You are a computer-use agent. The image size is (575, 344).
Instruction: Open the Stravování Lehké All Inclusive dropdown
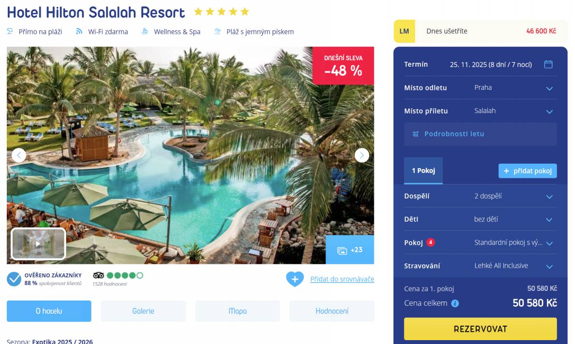[480, 266]
